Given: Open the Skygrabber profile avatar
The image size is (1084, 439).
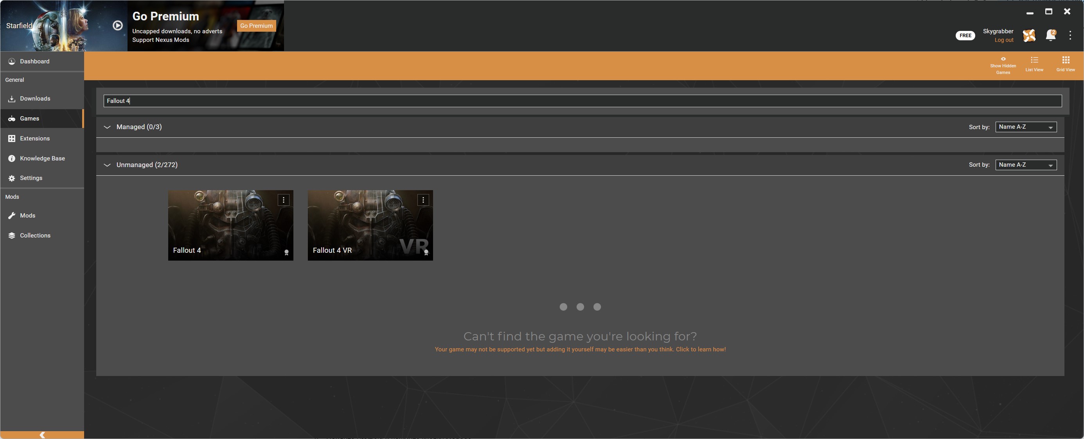Looking at the screenshot, I should [x=1029, y=35].
